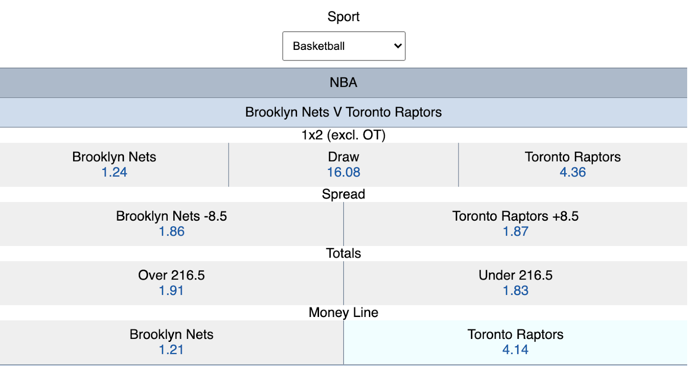Collapse the Brooklyn Nets V Toronto Raptors header

point(344,112)
